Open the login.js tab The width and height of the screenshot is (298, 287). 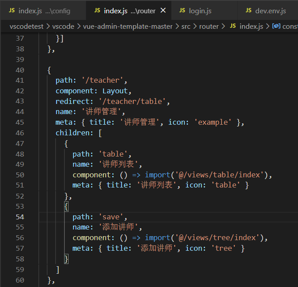pyautogui.click(x=204, y=11)
